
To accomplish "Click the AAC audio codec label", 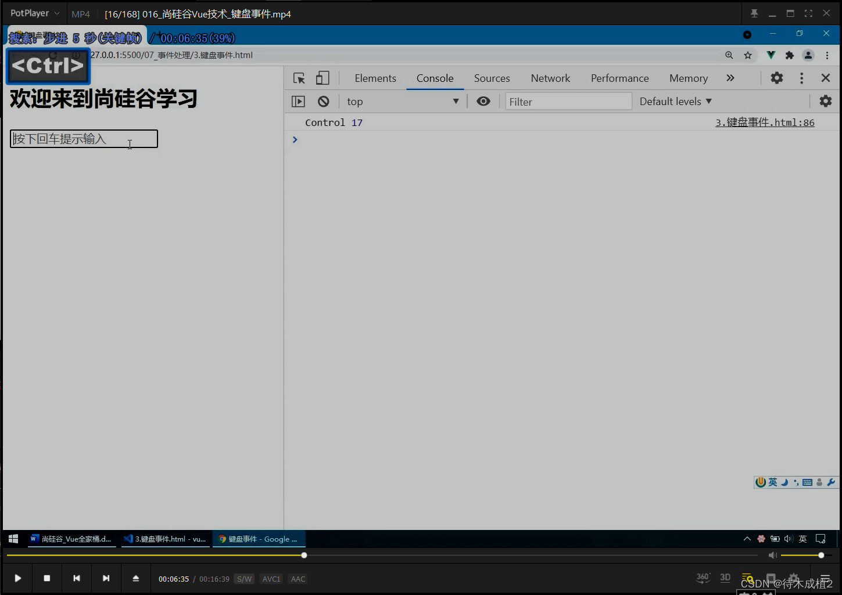I will click(x=298, y=579).
